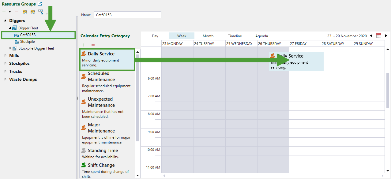Screen dimensions: 391x179
Task: Add a new calendar entry category
Action: coord(84,45)
